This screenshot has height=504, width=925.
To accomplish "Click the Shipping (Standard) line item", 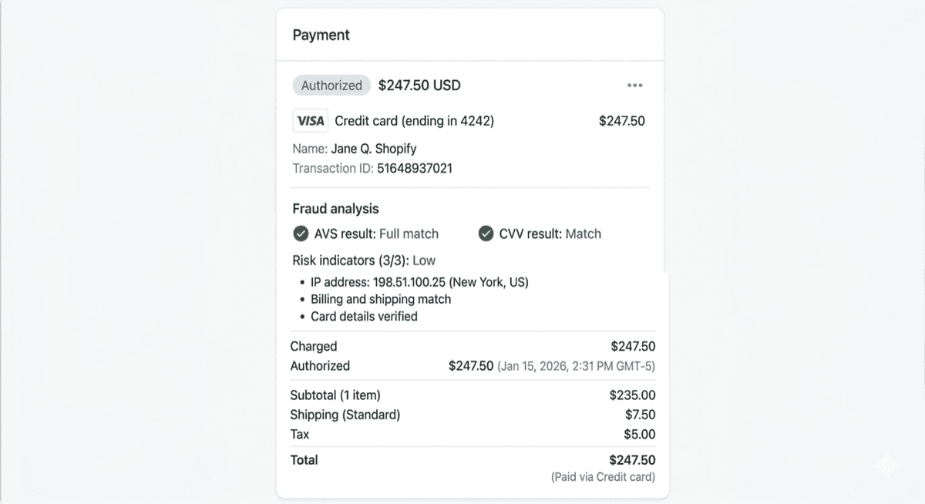I will pos(345,415).
